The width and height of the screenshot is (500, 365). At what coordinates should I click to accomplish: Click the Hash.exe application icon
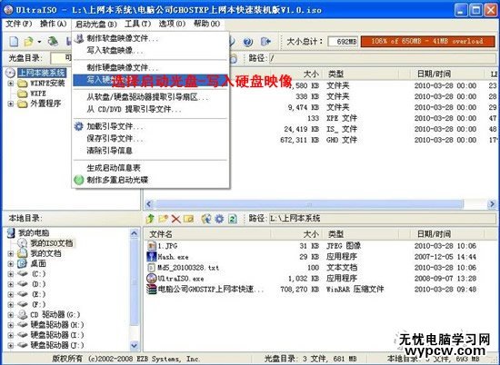(x=152, y=256)
